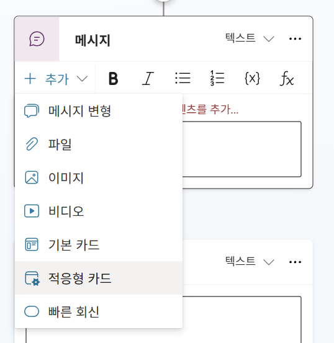Insert a variable with {x} icon

click(252, 78)
